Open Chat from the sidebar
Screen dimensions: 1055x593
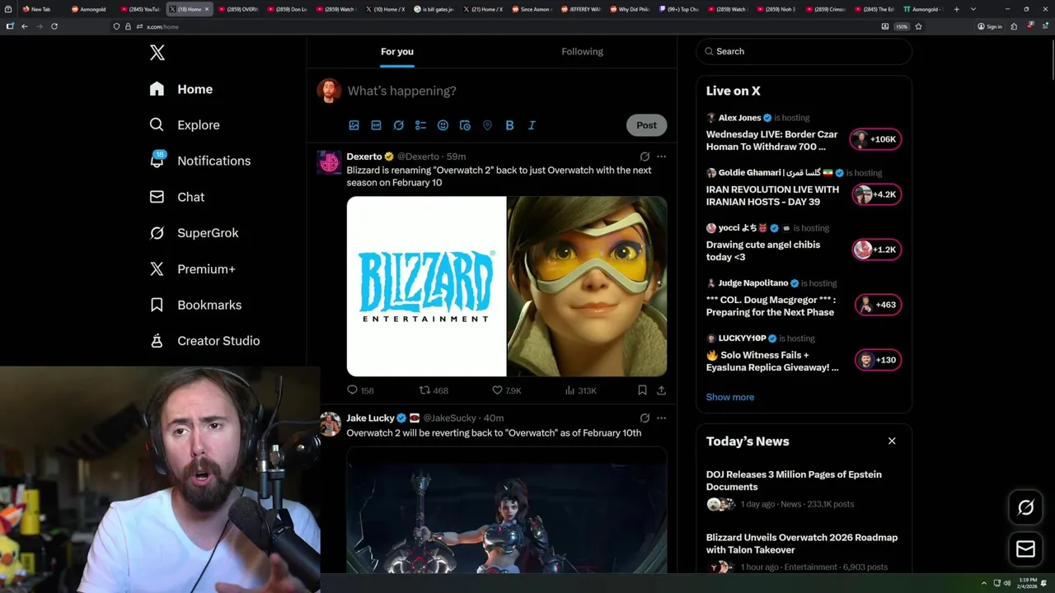coord(176,197)
